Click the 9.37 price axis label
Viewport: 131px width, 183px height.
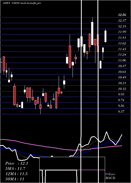point(121,112)
